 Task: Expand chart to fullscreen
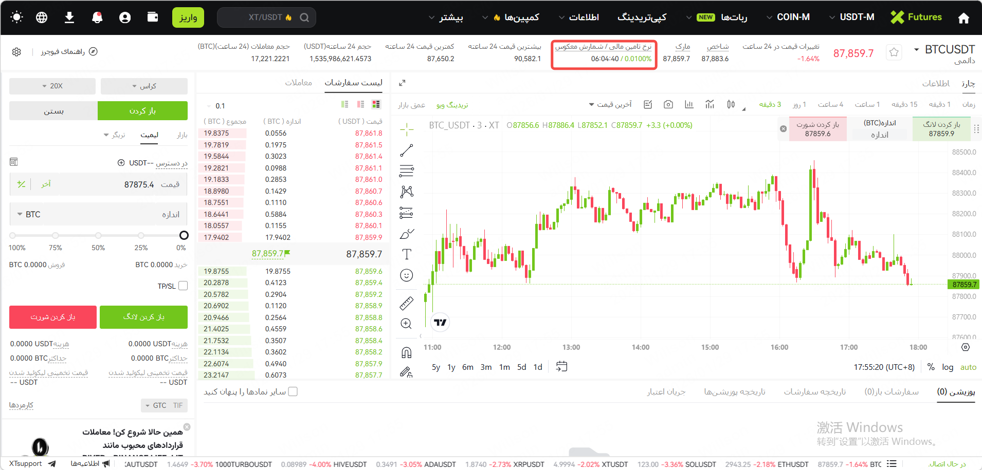coord(402,83)
